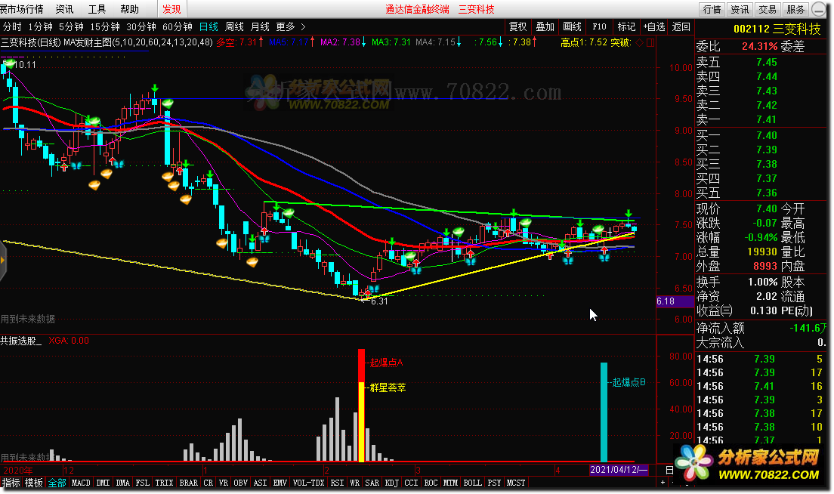Click the 交易 button
Viewport: 834px width, 494px height.
768,10
